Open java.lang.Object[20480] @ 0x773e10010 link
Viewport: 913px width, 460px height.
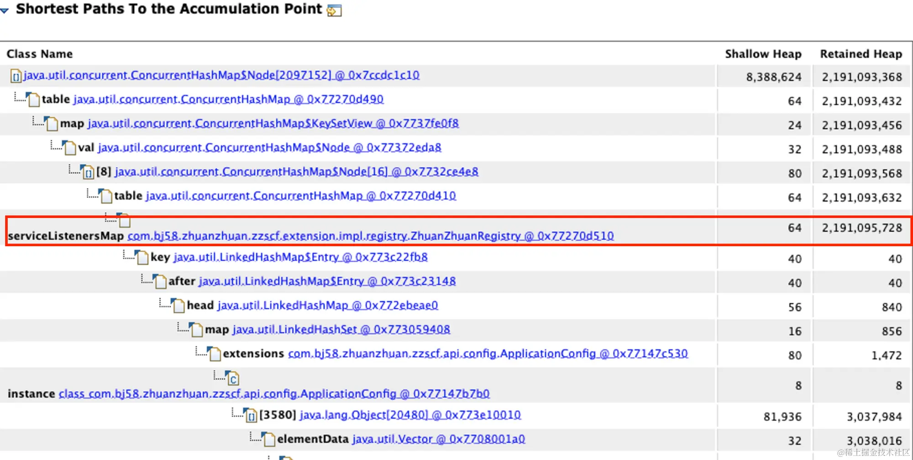pyautogui.click(x=410, y=415)
